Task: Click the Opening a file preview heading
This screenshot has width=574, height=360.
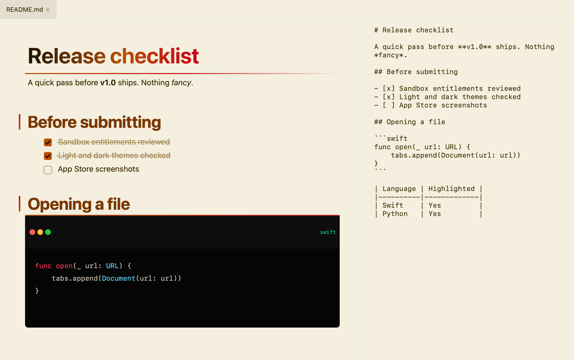Action: pyautogui.click(x=79, y=204)
